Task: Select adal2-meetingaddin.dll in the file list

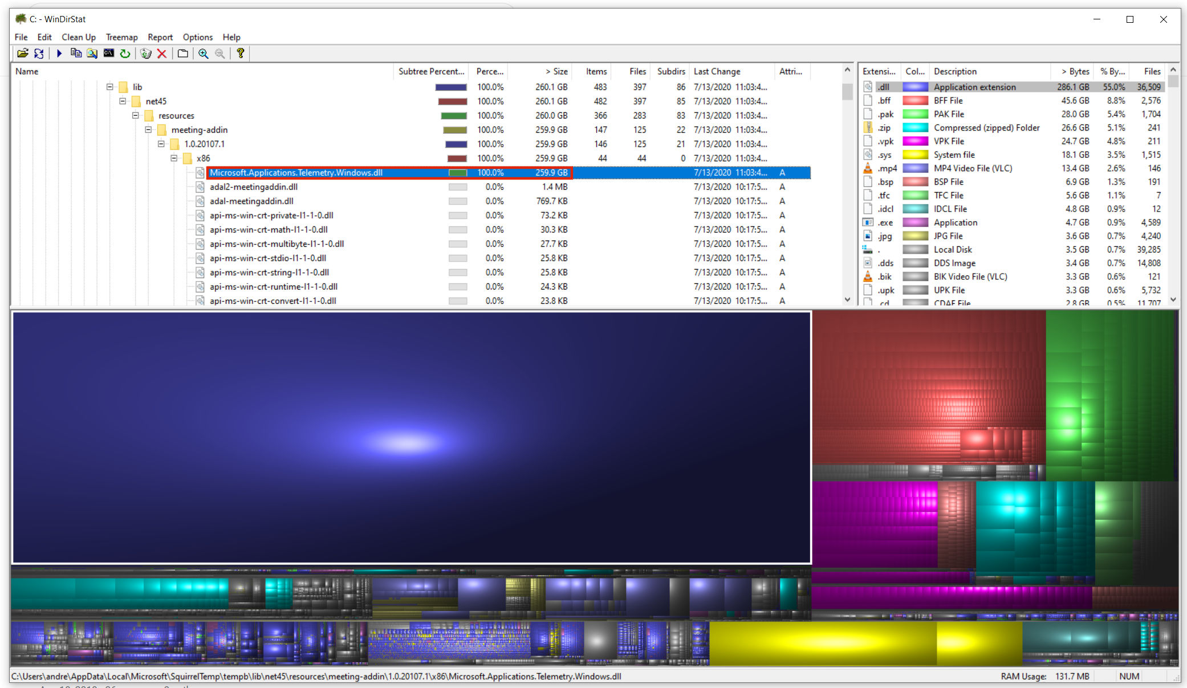Action: pos(253,187)
